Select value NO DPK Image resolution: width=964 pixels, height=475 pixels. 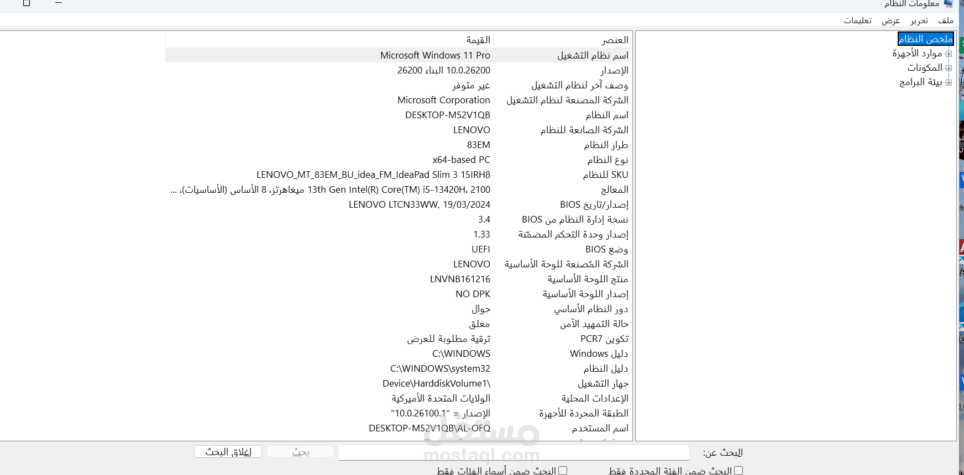[x=473, y=294]
